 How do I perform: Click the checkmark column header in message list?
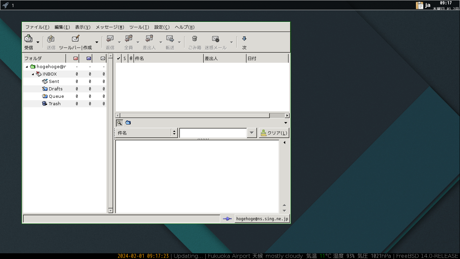click(119, 58)
